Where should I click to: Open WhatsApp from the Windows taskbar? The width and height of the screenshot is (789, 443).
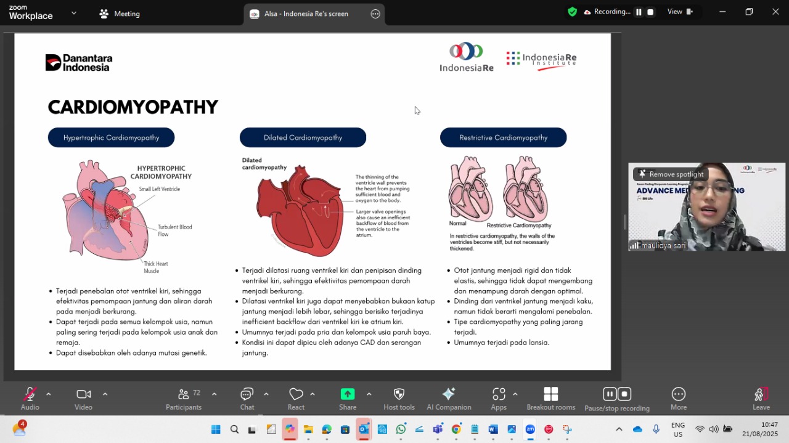tap(401, 429)
